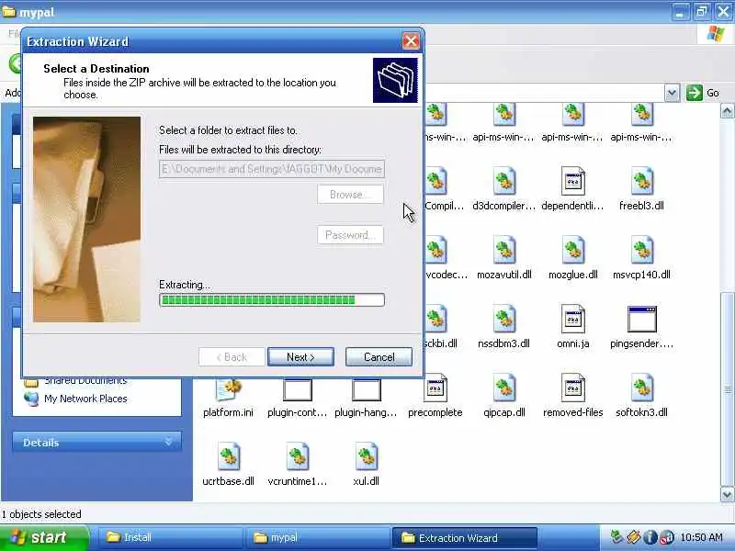Click the extraction directory path field
Image resolution: width=735 pixels, height=551 pixels.
coord(272,169)
